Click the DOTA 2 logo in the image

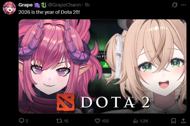[x=103, y=102]
